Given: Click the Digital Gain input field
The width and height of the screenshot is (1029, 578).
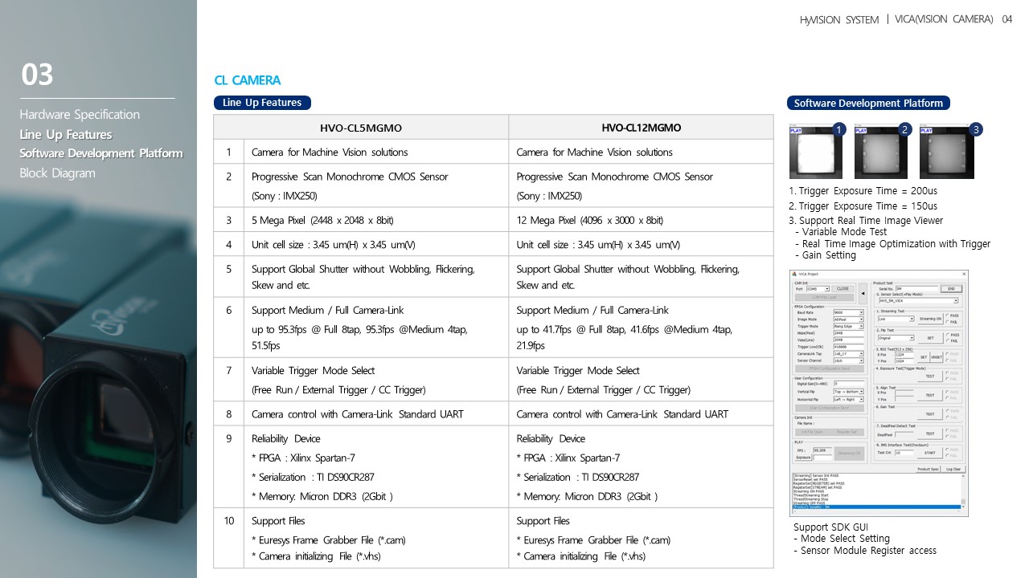Looking at the screenshot, I should pos(849,384).
